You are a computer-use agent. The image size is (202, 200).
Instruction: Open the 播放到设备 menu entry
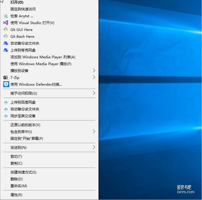click(49, 71)
